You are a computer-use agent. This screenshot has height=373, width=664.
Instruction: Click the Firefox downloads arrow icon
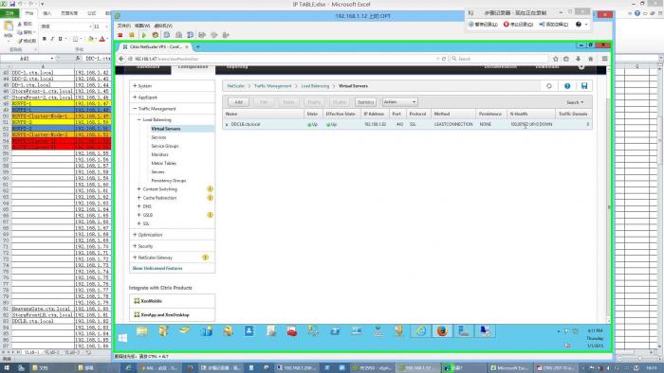[579, 59]
